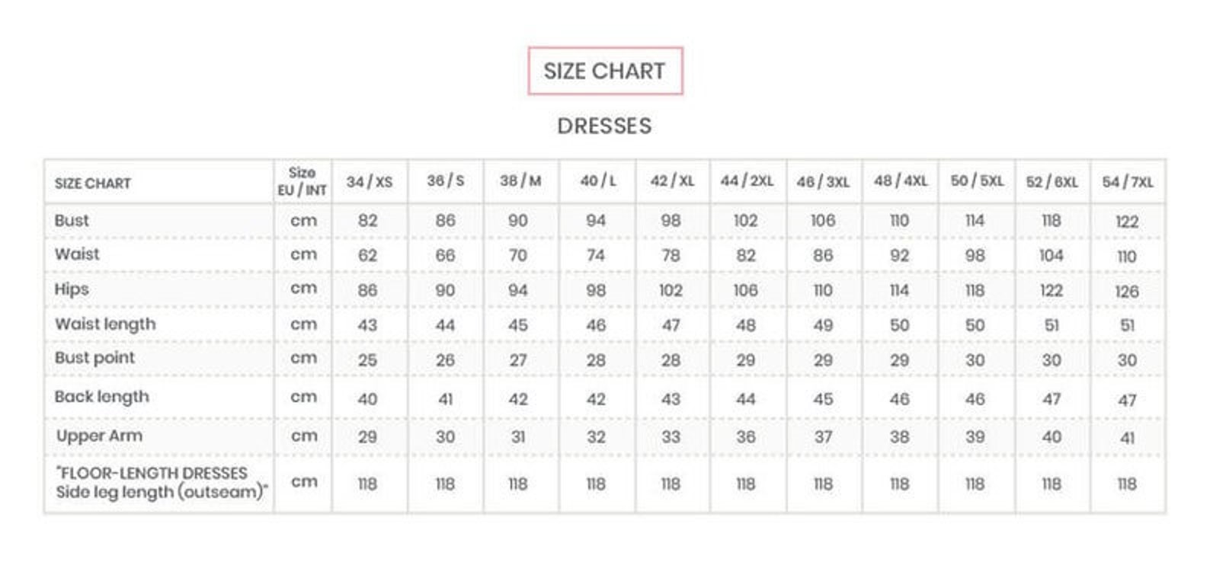This screenshot has height=562, width=1210.
Task: Select the 42 / XL size column header
Action: (672, 181)
